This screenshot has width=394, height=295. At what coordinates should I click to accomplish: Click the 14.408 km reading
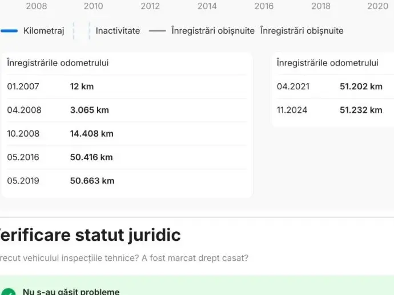(92, 134)
